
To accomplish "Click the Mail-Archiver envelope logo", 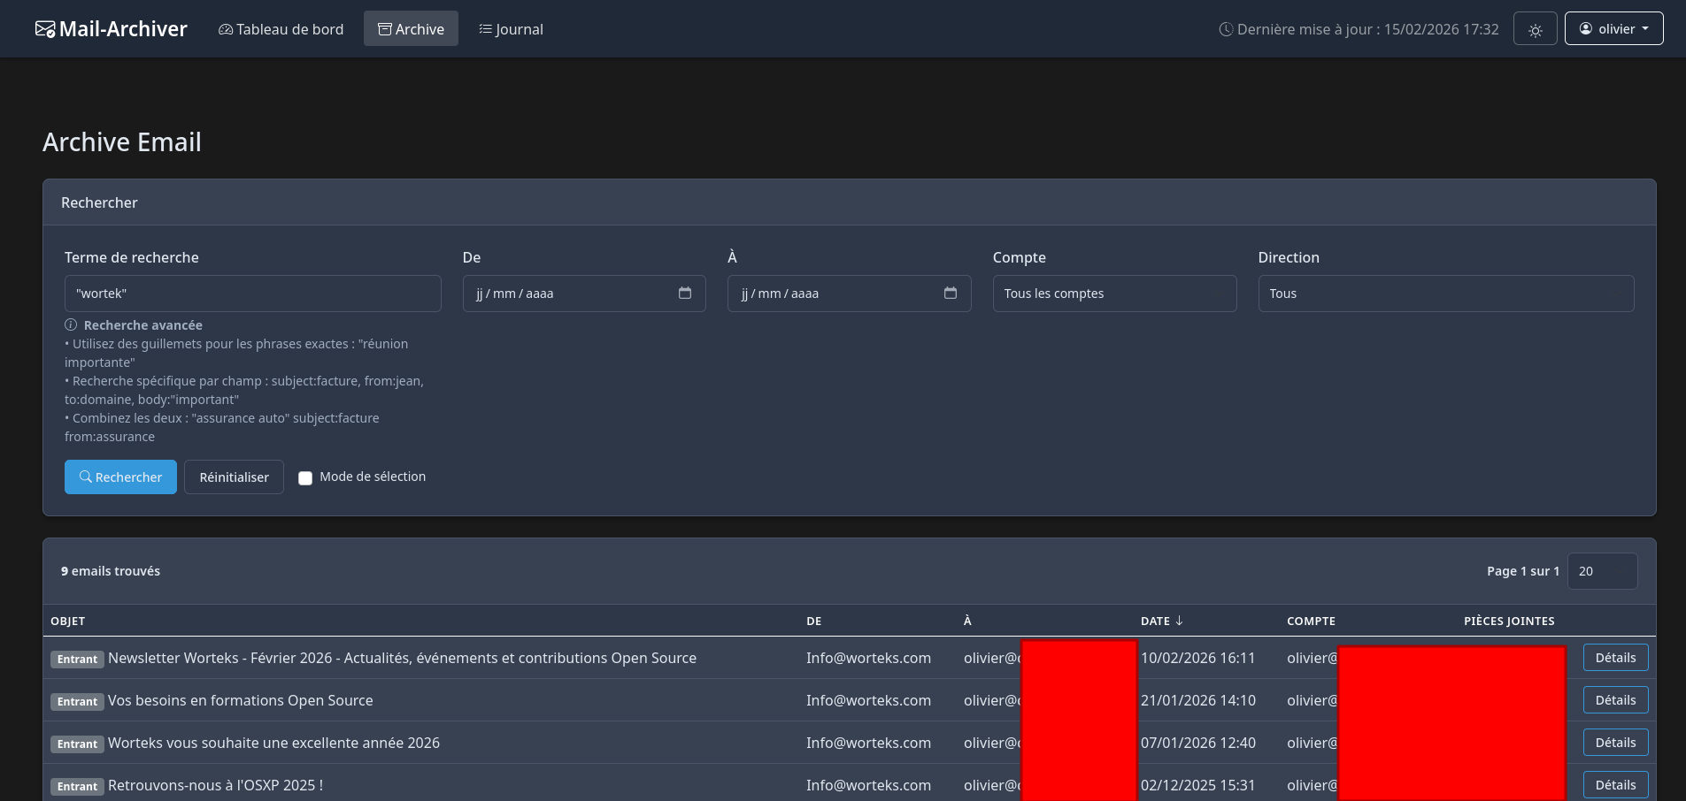I will coord(44,29).
